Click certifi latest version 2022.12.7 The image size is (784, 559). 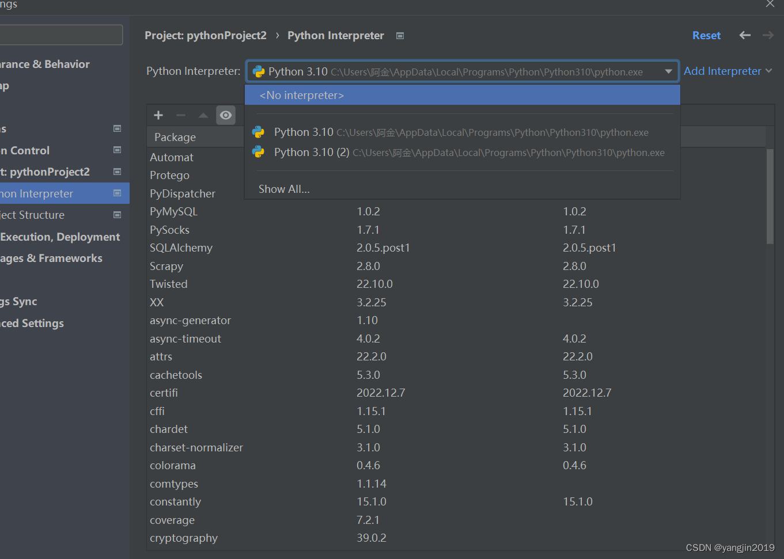587,393
